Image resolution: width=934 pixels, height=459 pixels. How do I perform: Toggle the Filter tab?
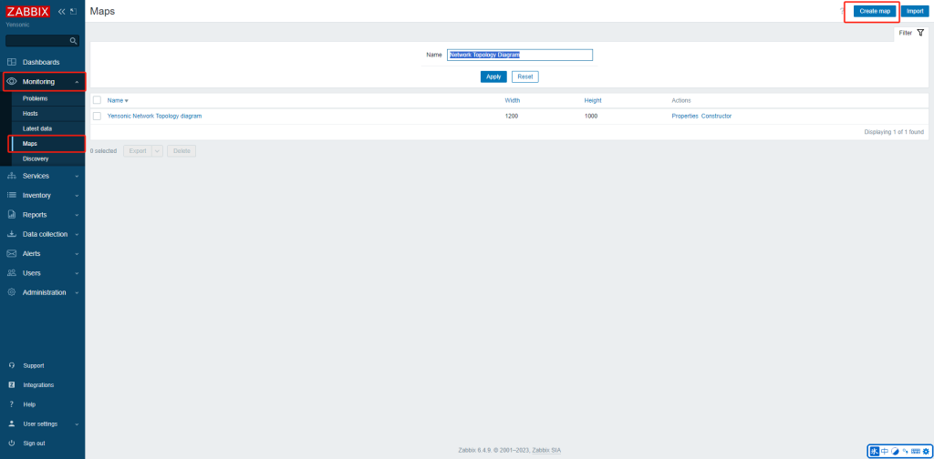(912, 34)
